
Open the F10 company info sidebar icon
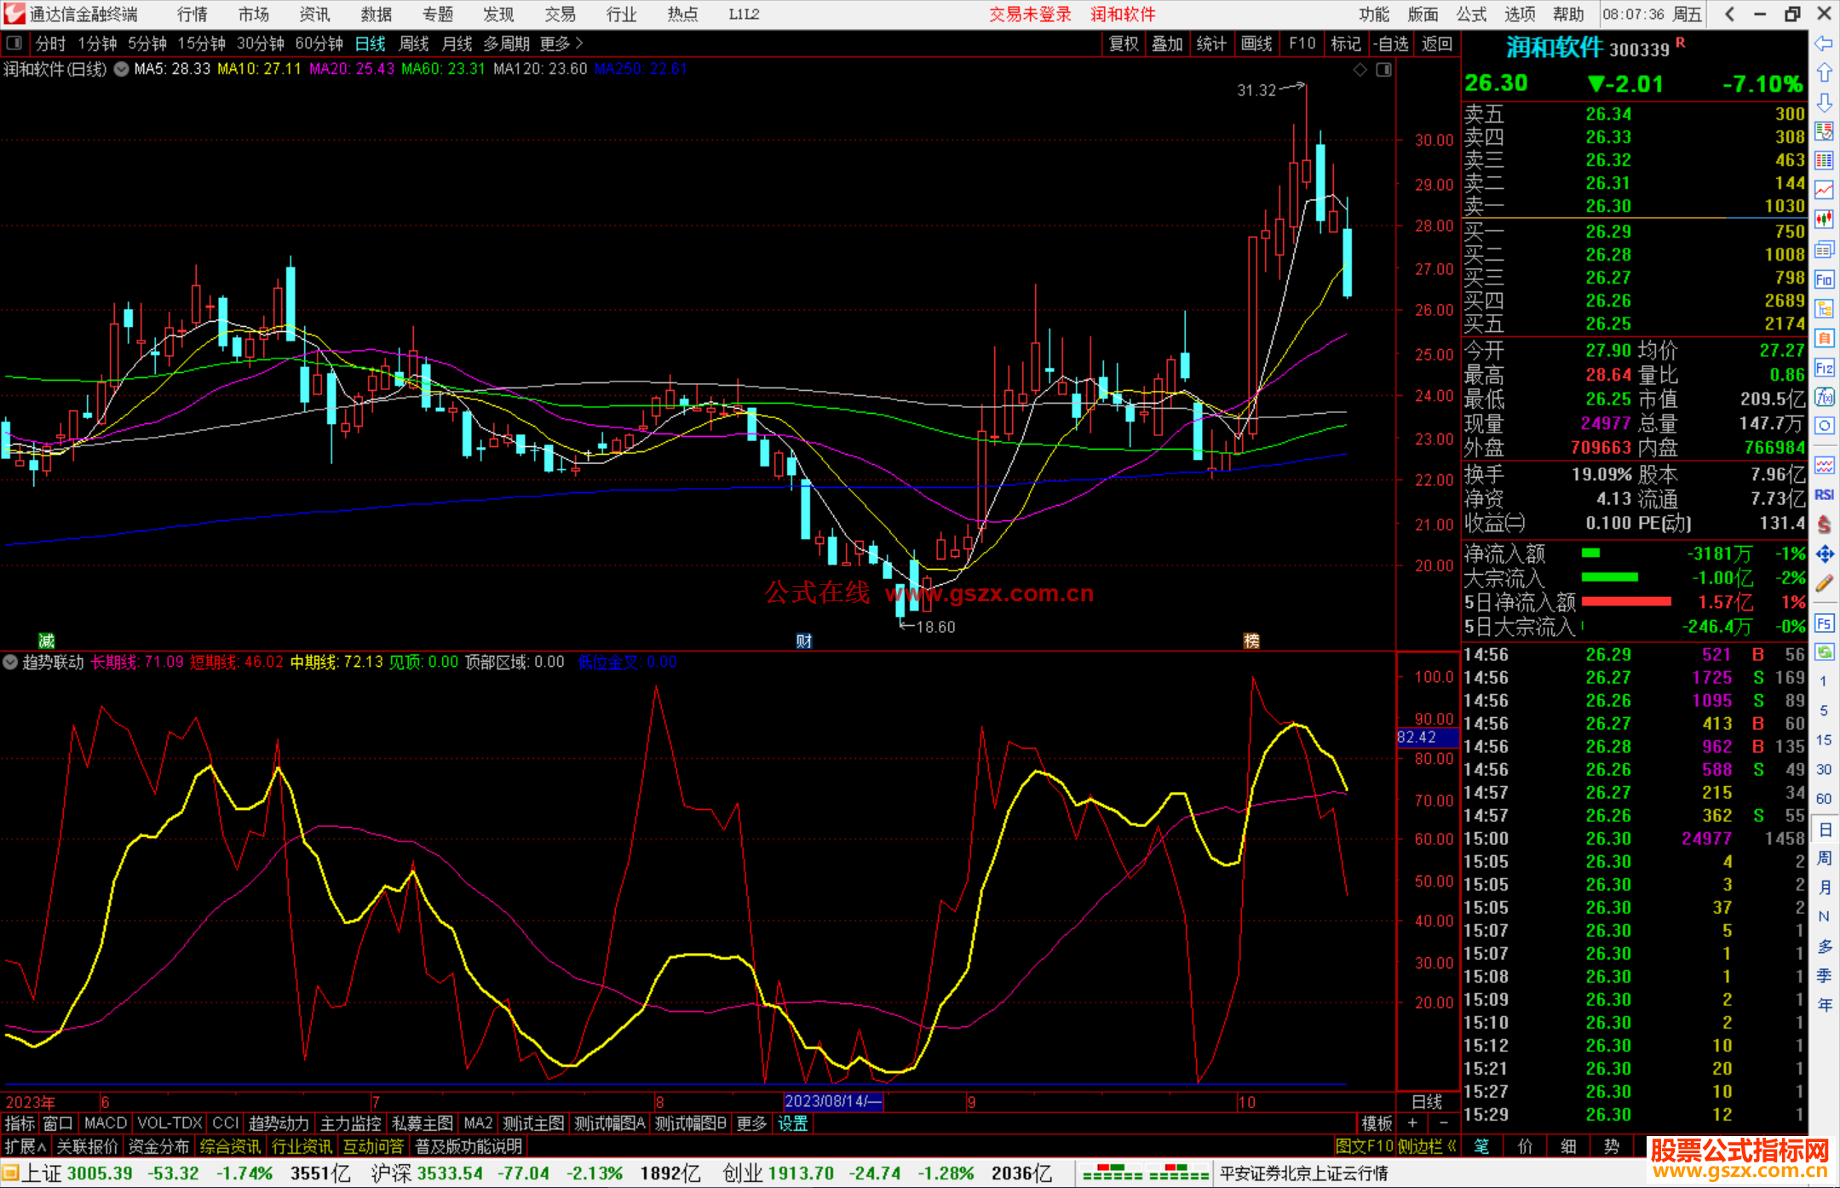tap(1824, 279)
